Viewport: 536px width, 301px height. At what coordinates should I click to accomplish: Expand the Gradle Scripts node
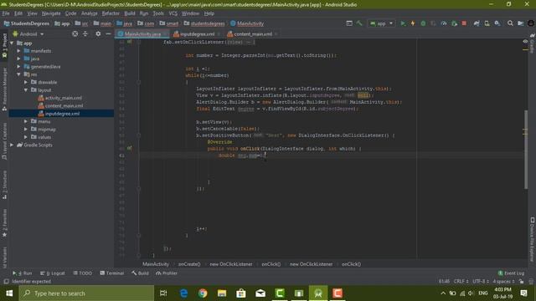coord(12,145)
